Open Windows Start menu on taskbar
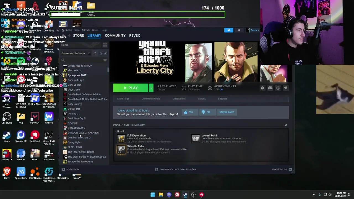Screen dimensions: 354x199 coord(153,195)
